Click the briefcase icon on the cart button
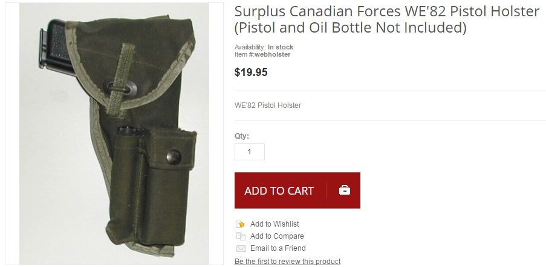This screenshot has height=267, width=546. [345, 190]
